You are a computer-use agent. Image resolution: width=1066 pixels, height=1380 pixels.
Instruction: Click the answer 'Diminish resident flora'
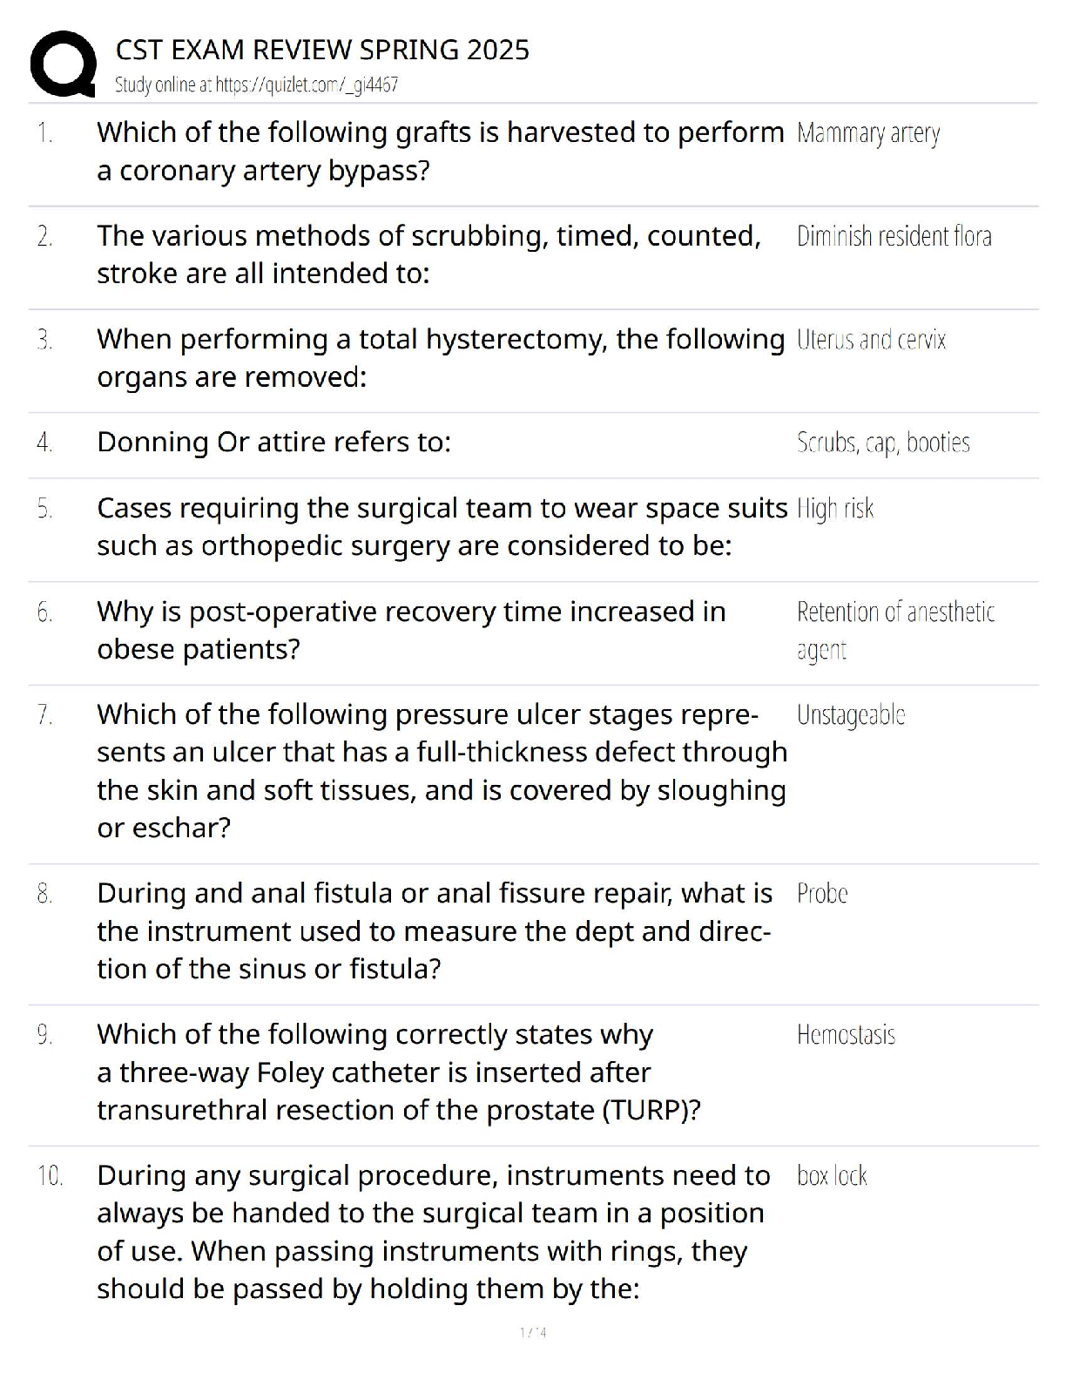pos(894,236)
